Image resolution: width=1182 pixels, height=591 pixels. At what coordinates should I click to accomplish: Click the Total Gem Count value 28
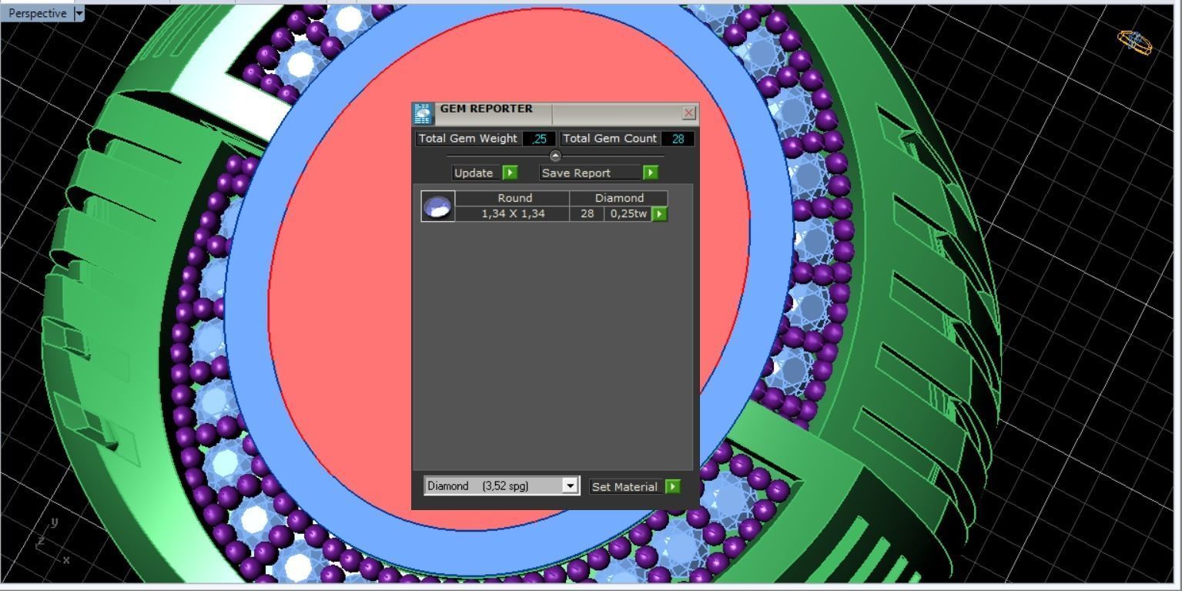678,139
